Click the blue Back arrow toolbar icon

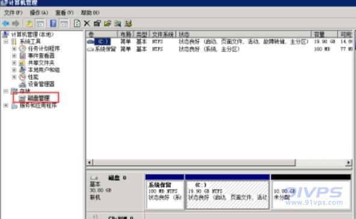(5, 23)
